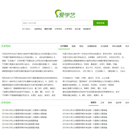Viewport: 130px width, 130px height.
Task: Switch to the 经济学 tab
Action: pos(118,103)
